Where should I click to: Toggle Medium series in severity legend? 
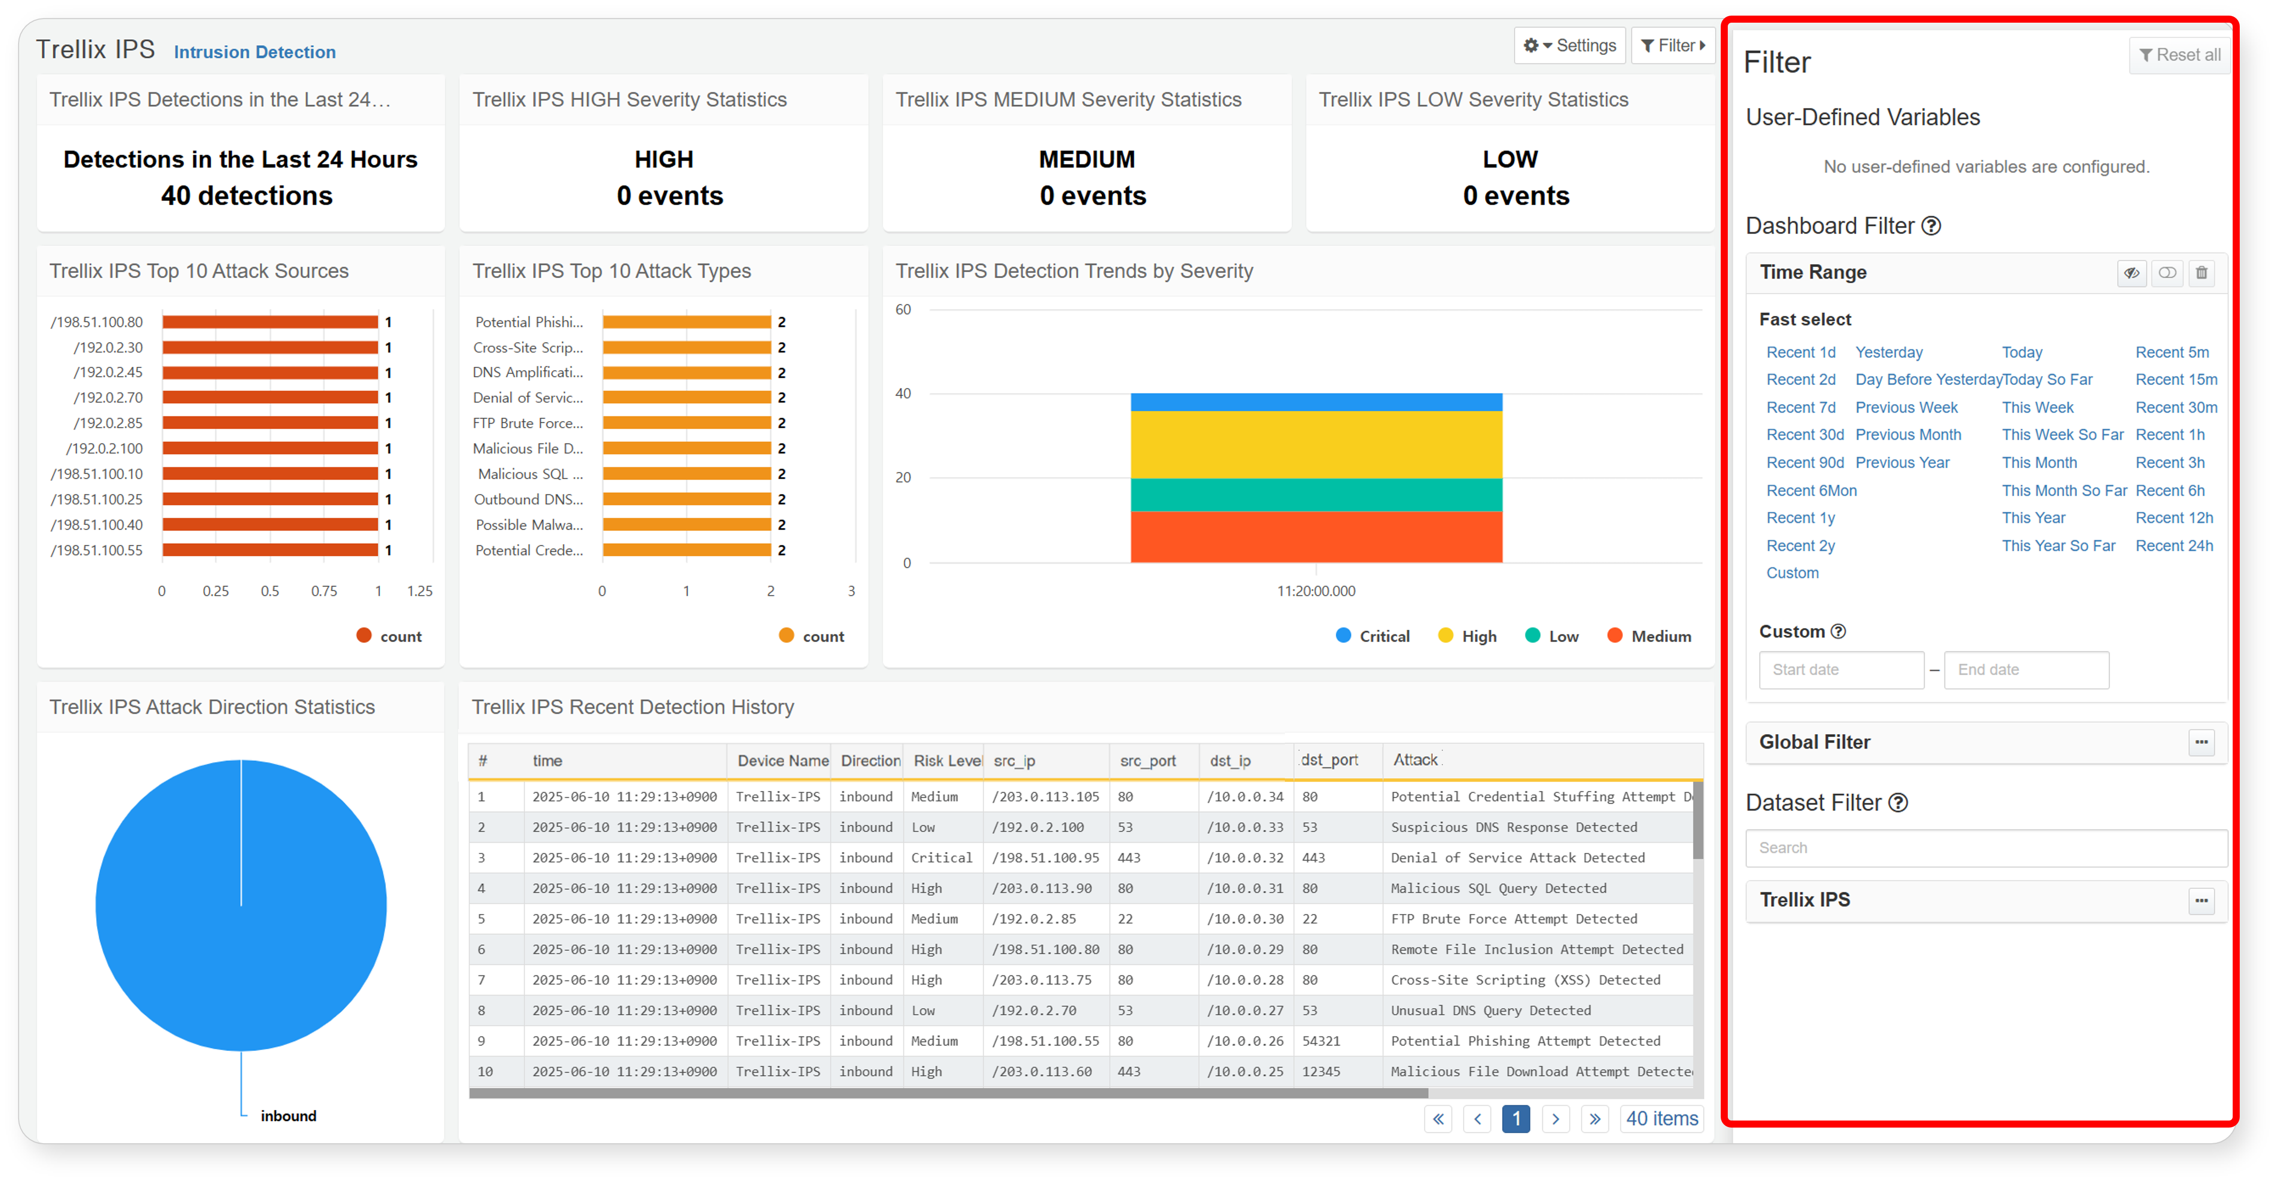tap(1649, 636)
